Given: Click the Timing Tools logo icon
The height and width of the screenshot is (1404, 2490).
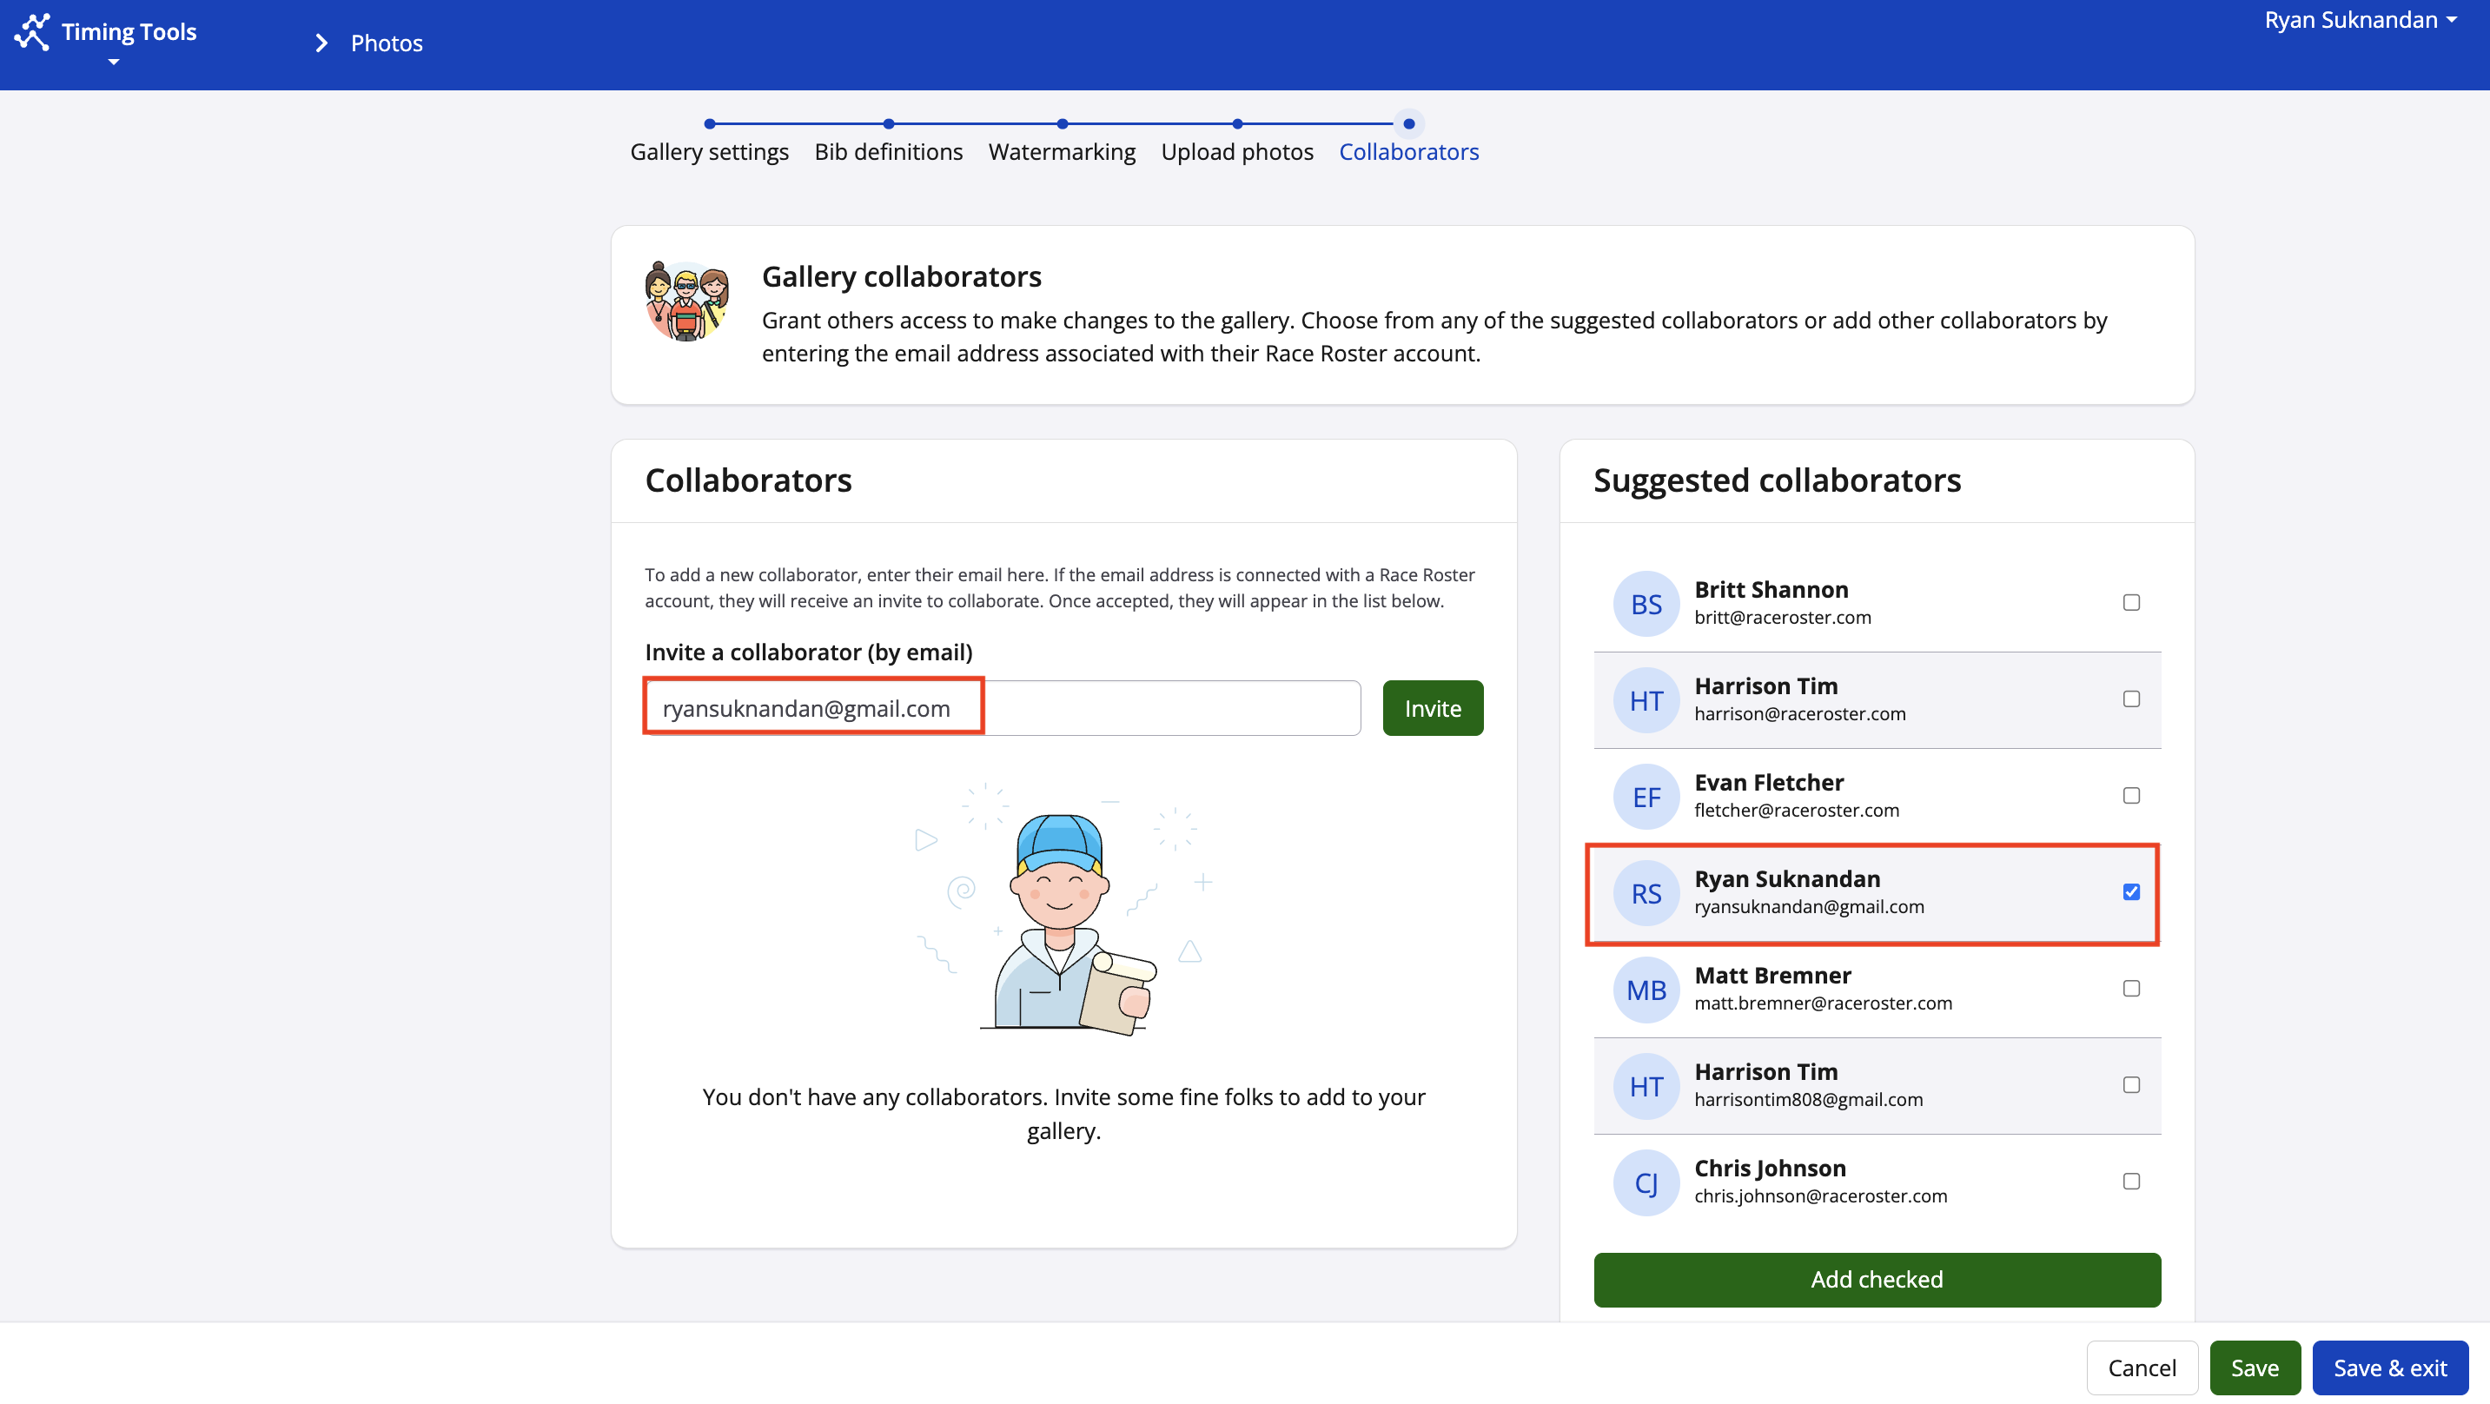Looking at the screenshot, I should tap(32, 31).
